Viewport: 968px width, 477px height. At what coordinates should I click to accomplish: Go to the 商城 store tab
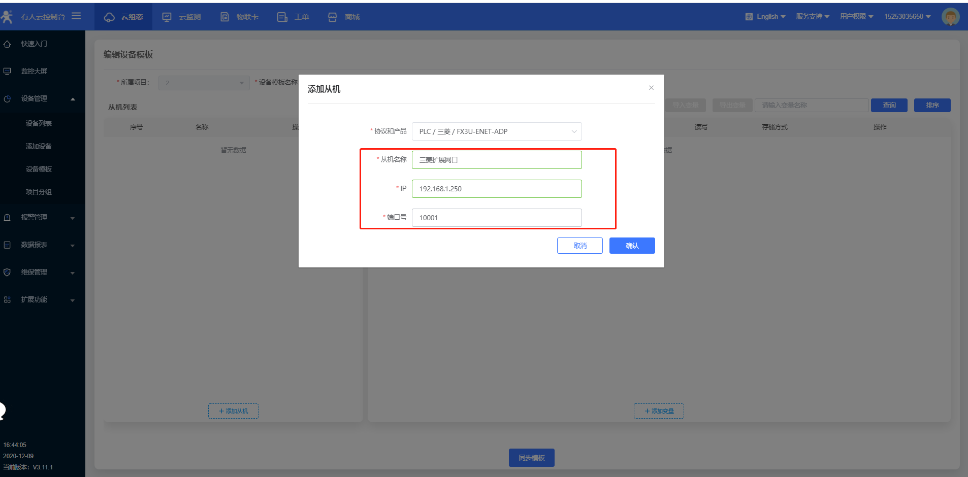click(x=344, y=17)
